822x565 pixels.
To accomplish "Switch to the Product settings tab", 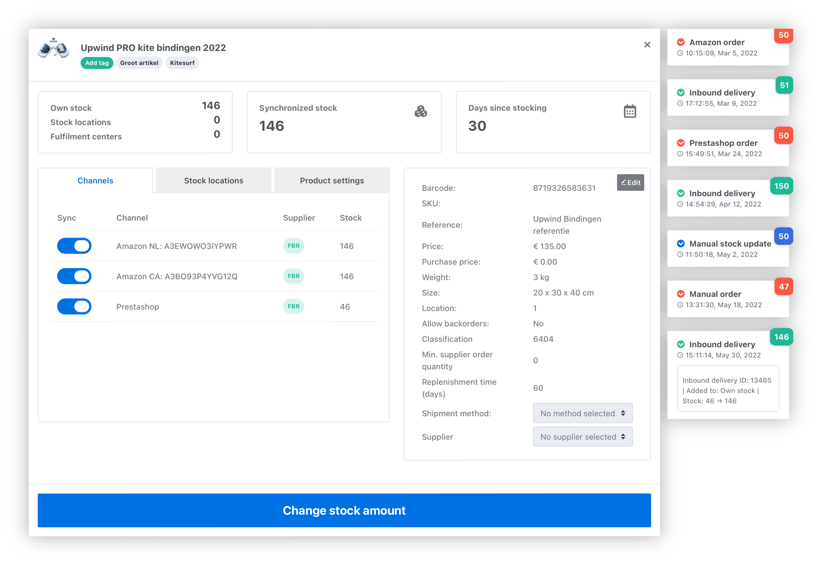I will click(x=331, y=180).
